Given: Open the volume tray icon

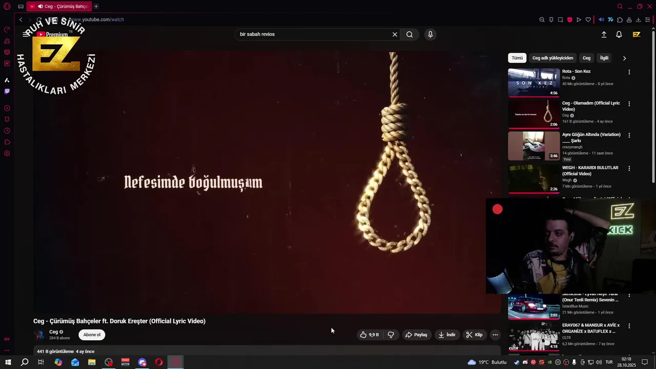Looking at the screenshot, I should coord(599,362).
